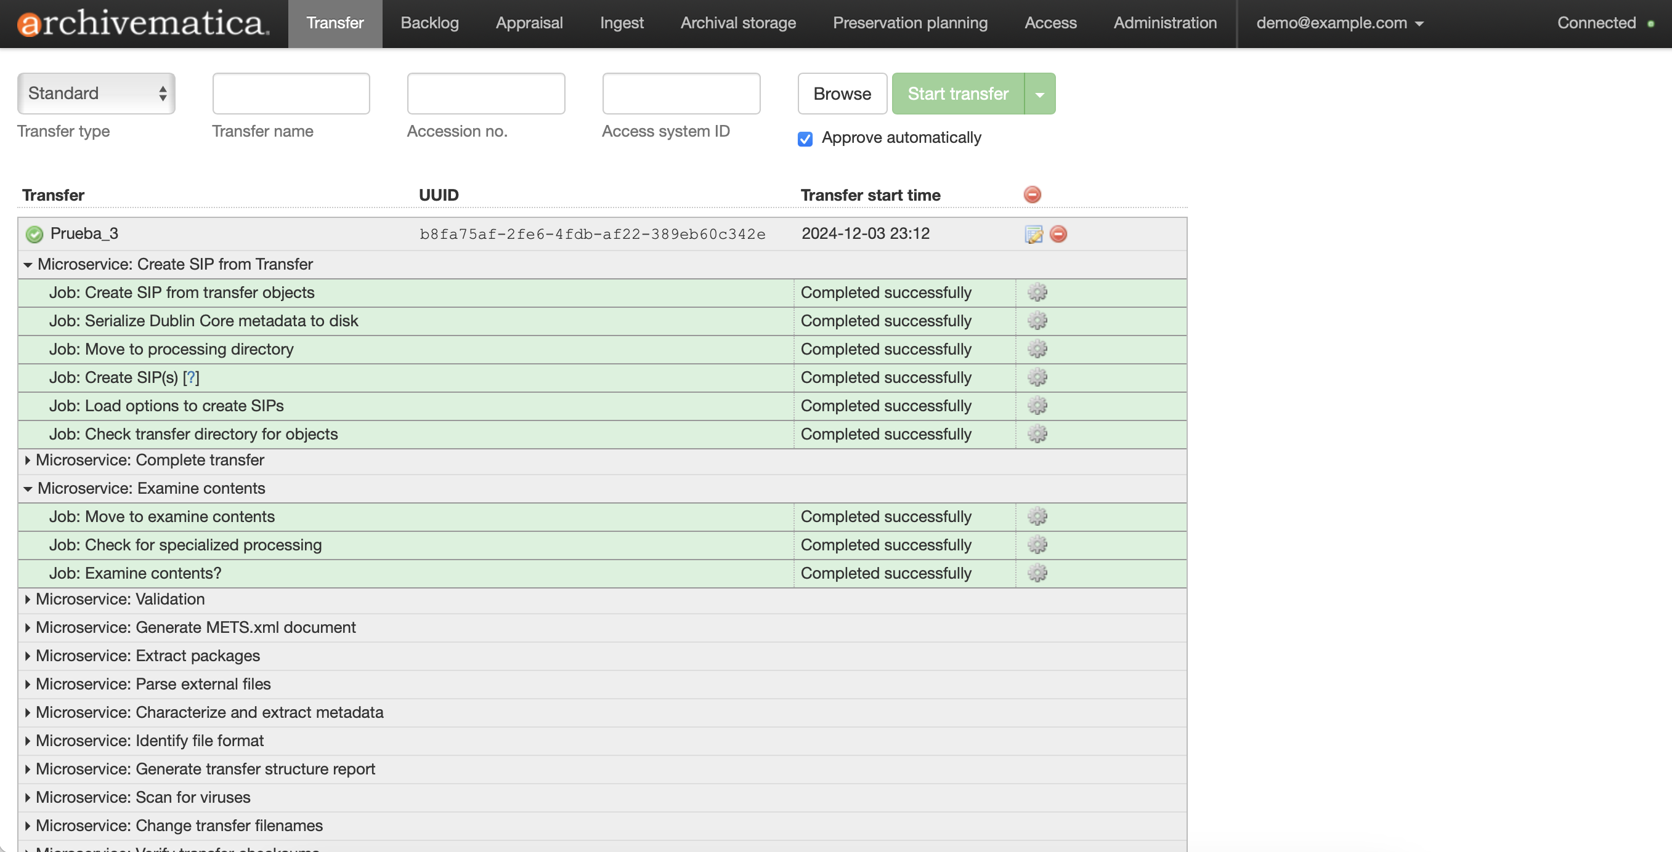Image resolution: width=1672 pixels, height=852 pixels.
Task: Click gear icon for Check for specialized processing
Action: pyautogui.click(x=1037, y=545)
